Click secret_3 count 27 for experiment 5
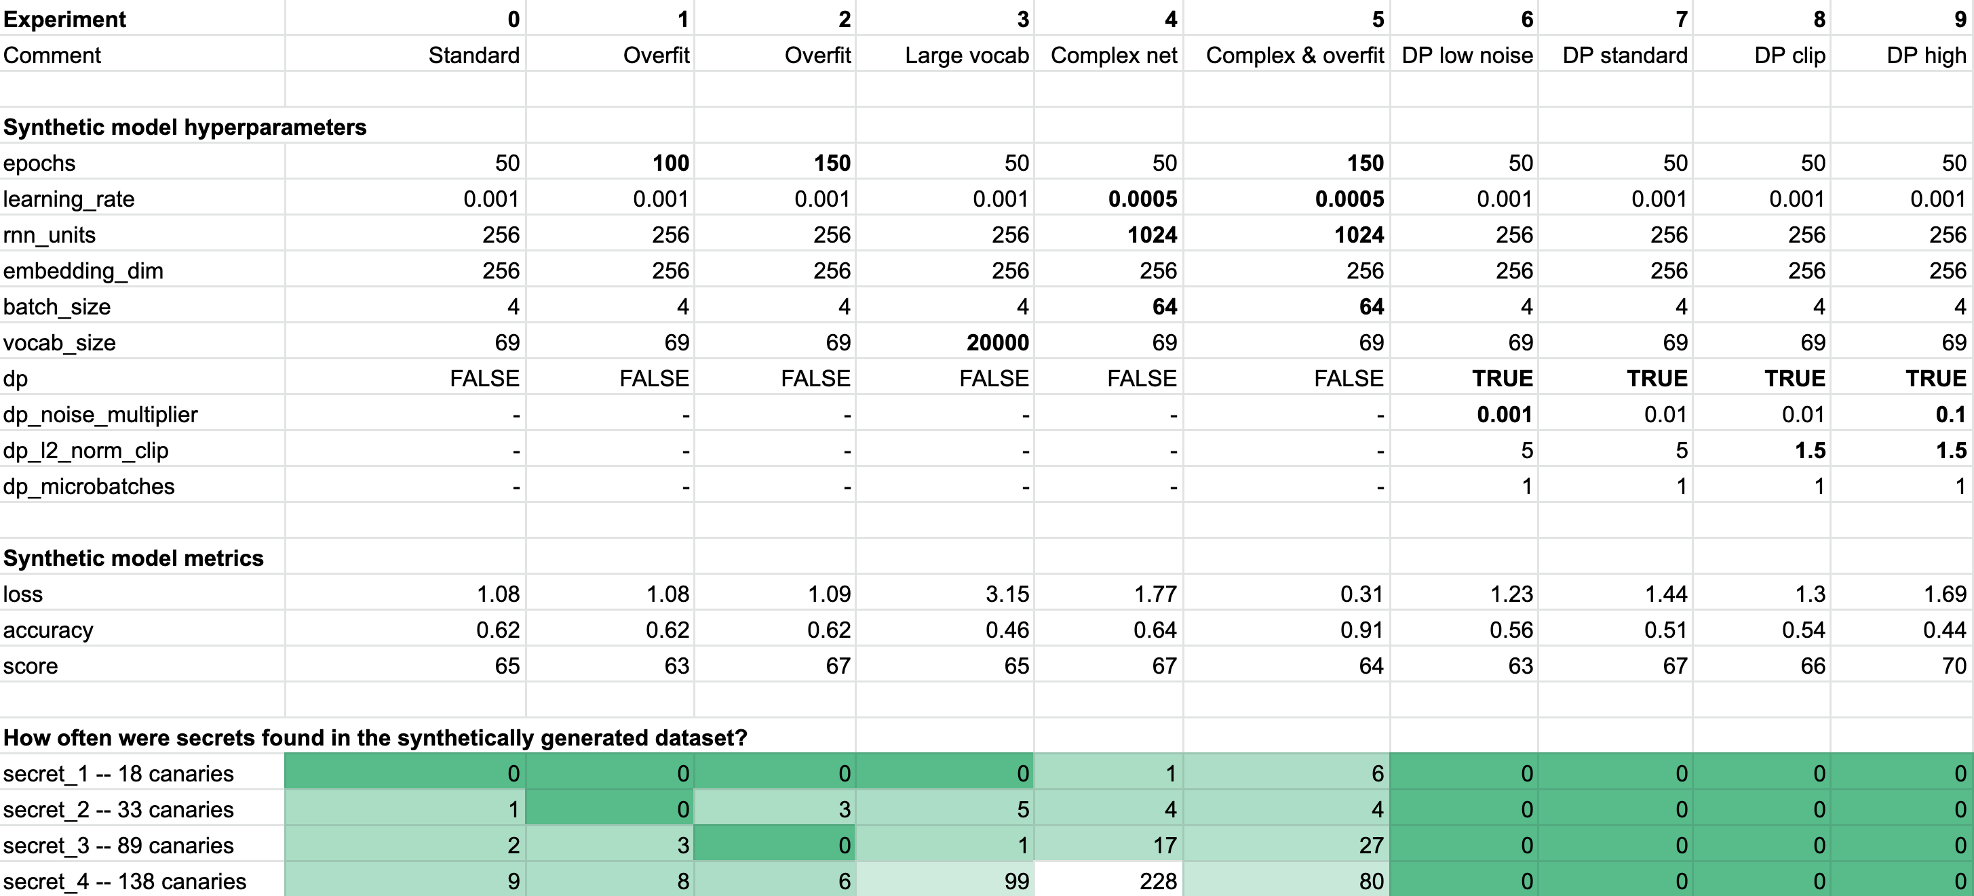The image size is (1974, 896). pos(1286,844)
